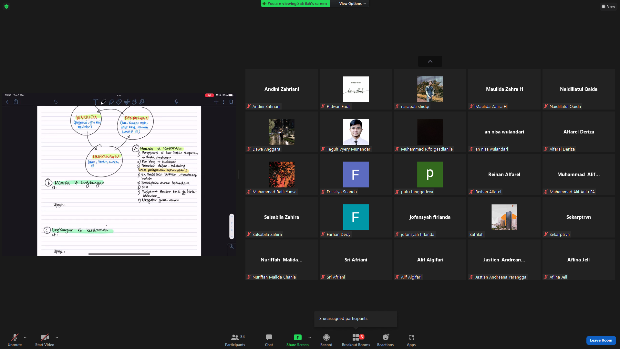Click the three-dot multitasking indicator on iPad
The height and width of the screenshot is (349, 620).
pos(119,95)
